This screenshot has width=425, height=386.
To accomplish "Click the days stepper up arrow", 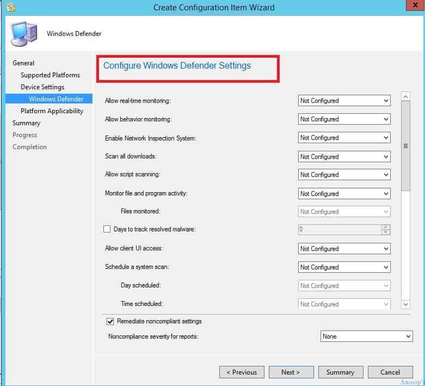I will [386, 227].
